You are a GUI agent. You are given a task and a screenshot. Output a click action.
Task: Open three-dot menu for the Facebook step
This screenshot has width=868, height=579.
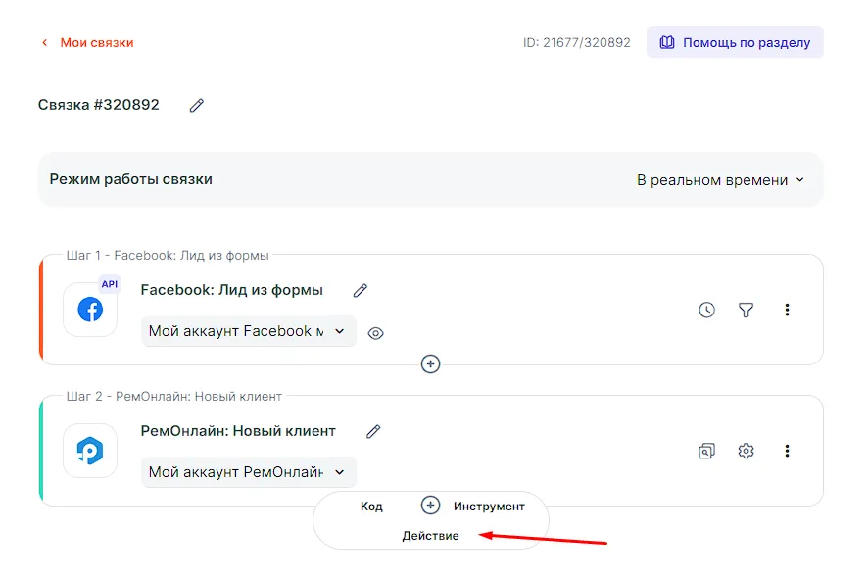coord(787,310)
